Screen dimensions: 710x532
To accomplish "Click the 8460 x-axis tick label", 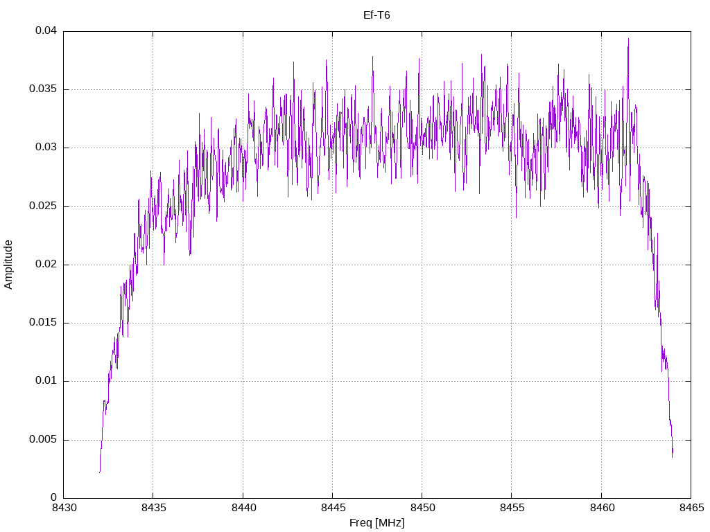I will point(603,508).
